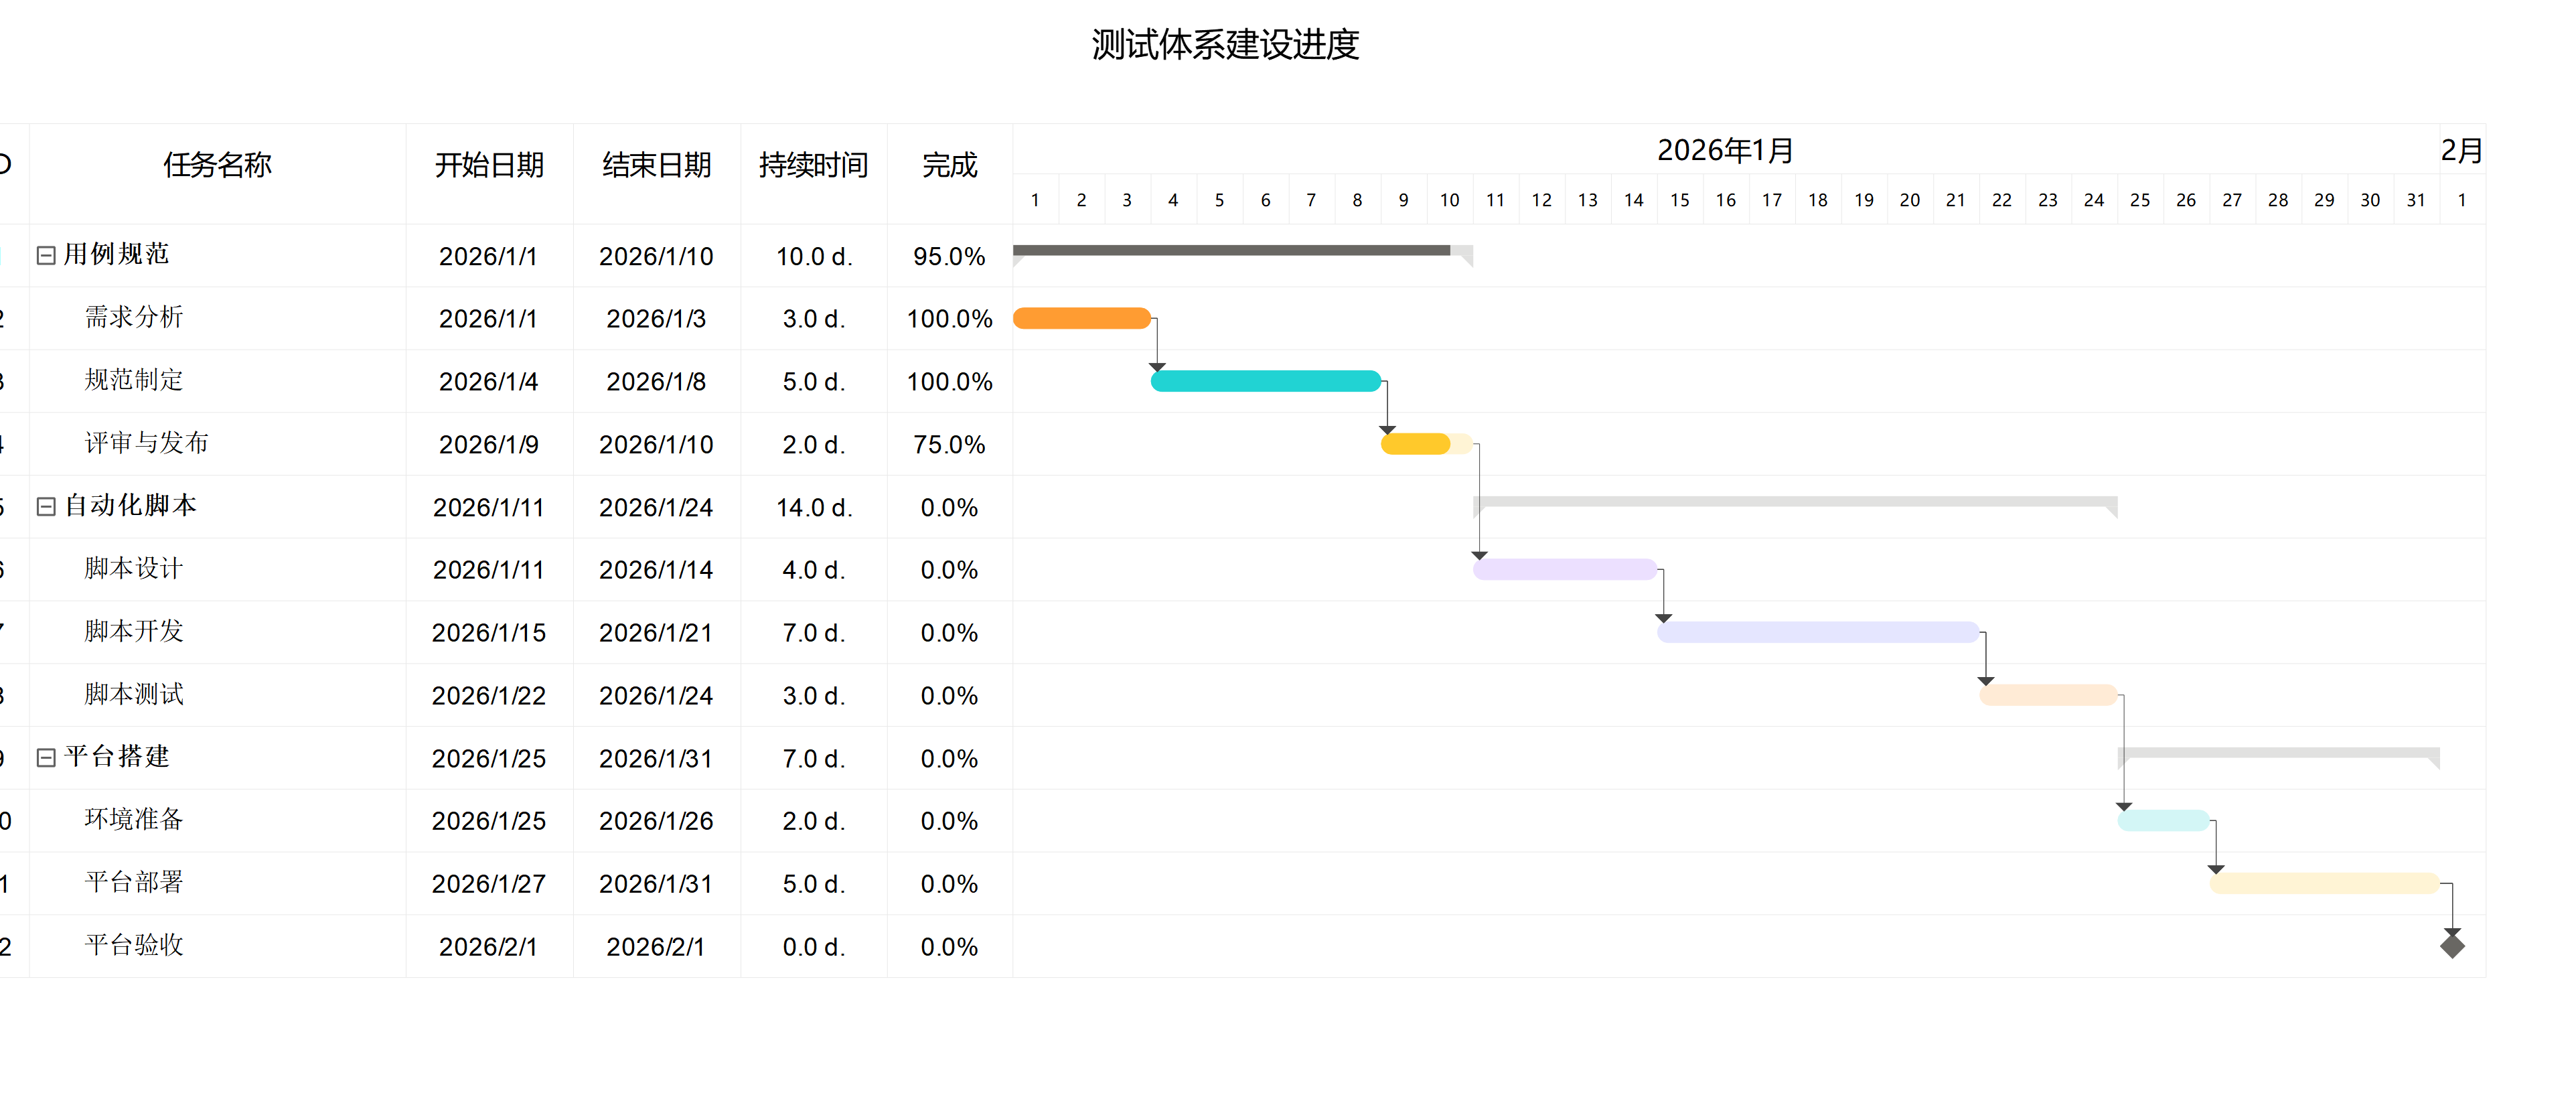Select the purple 脚本设计 Gantt bar
The height and width of the screenshot is (1103, 2576).
coord(1564,570)
